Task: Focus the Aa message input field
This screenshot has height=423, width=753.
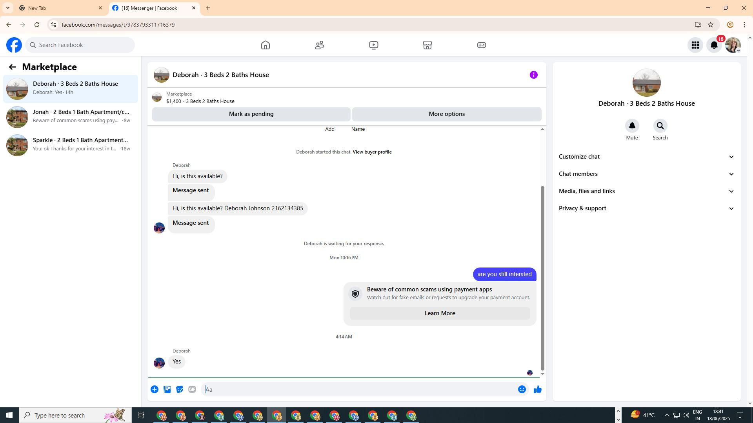Action: (360, 389)
